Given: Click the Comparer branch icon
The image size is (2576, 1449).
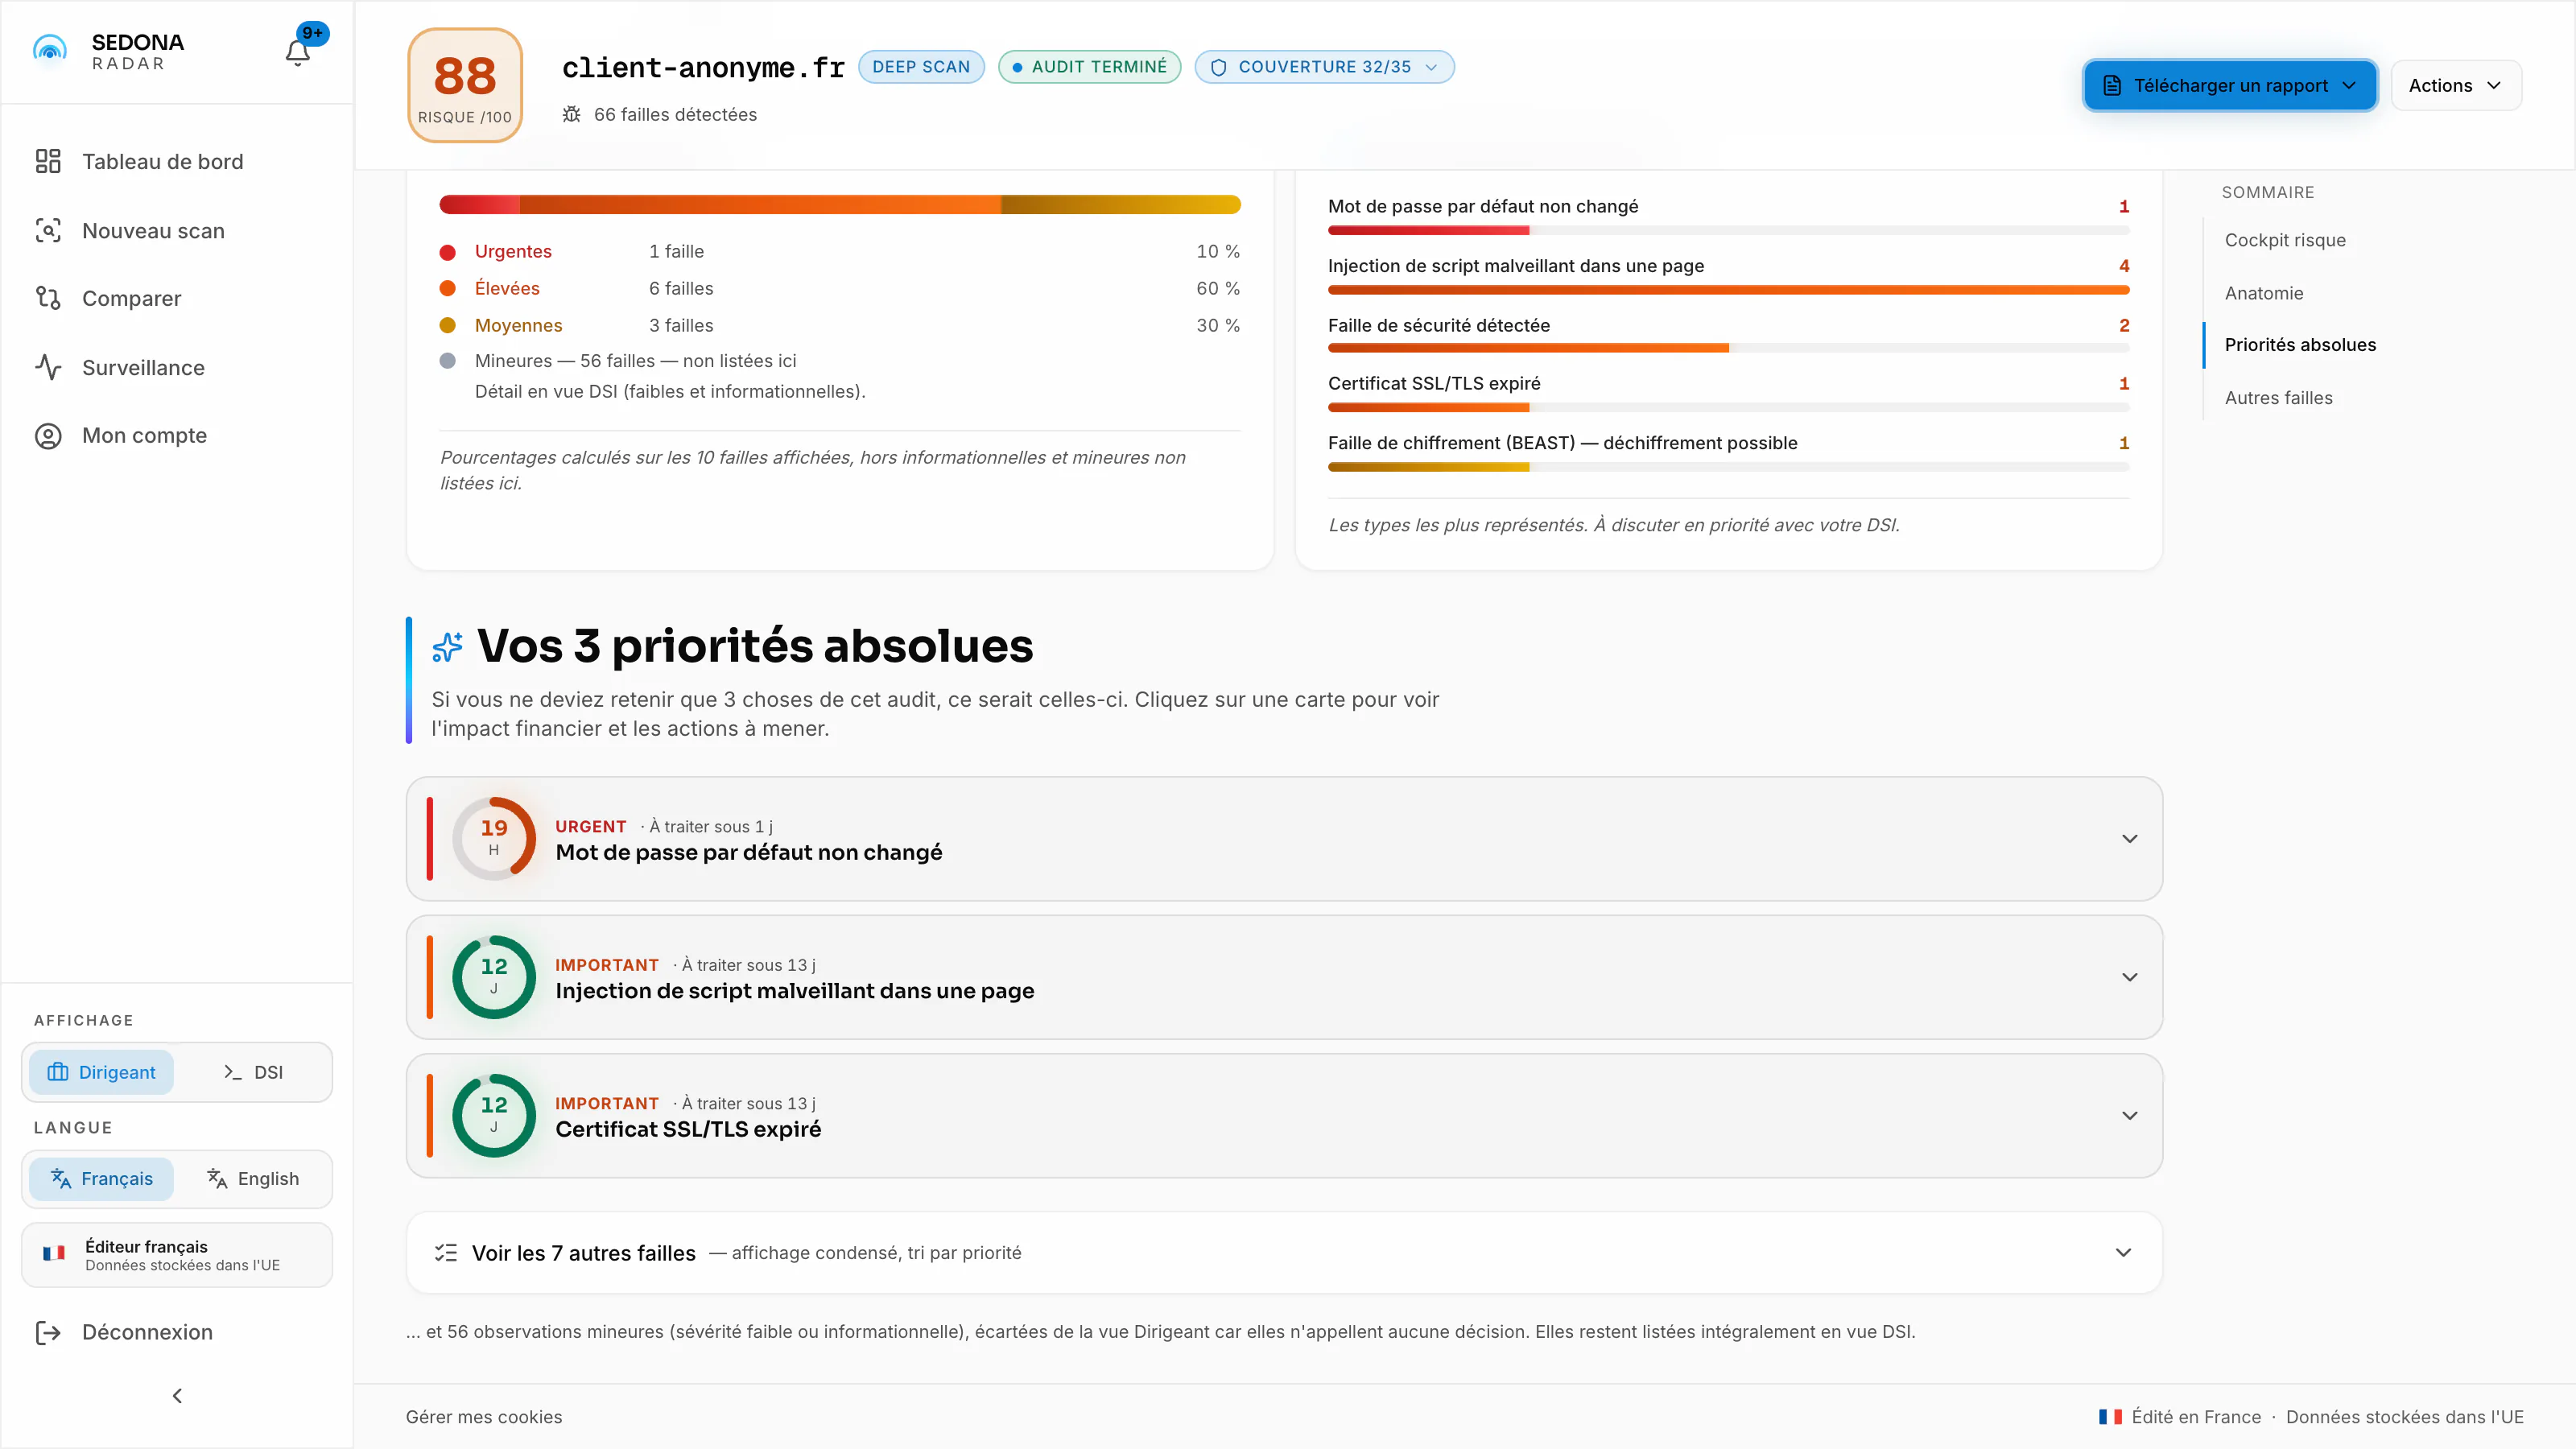Looking at the screenshot, I should point(48,298).
